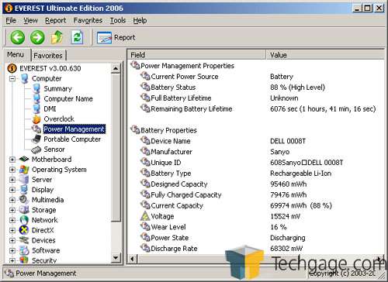Image resolution: width=388 pixels, height=282 pixels.
Task: Click the Value column header
Action: click(x=325, y=55)
